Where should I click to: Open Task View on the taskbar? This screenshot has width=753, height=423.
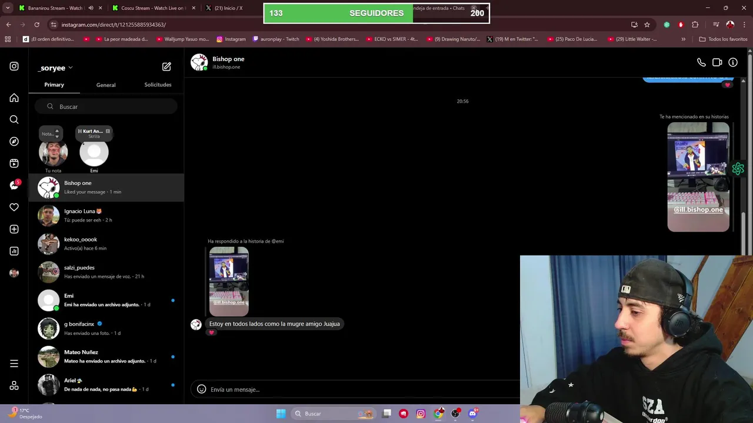(x=387, y=414)
